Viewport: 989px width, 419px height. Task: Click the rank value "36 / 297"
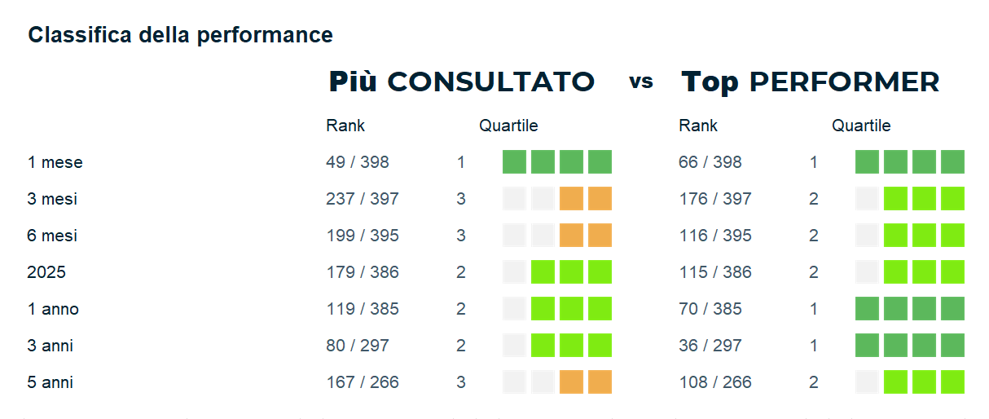pos(710,346)
